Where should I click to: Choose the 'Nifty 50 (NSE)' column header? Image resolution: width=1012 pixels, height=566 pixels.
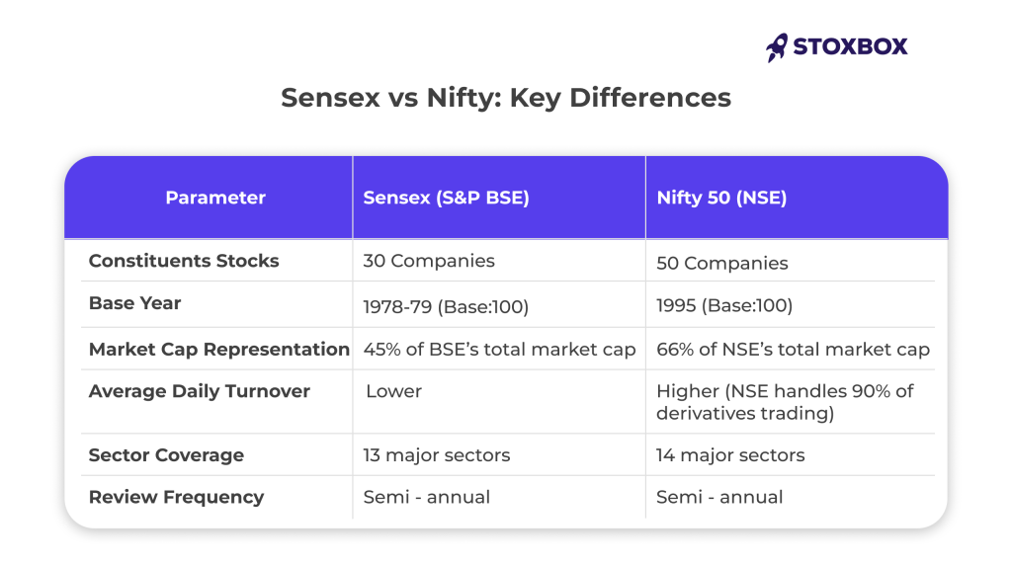point(721,198)
